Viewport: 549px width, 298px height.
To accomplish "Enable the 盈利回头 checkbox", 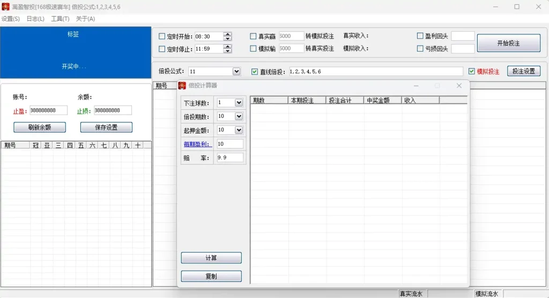I will click(x=420, y=36).
